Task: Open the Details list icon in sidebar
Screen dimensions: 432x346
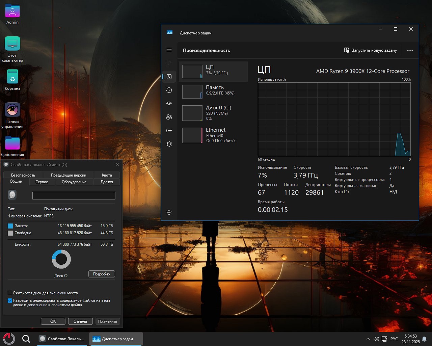Action: 169,131
